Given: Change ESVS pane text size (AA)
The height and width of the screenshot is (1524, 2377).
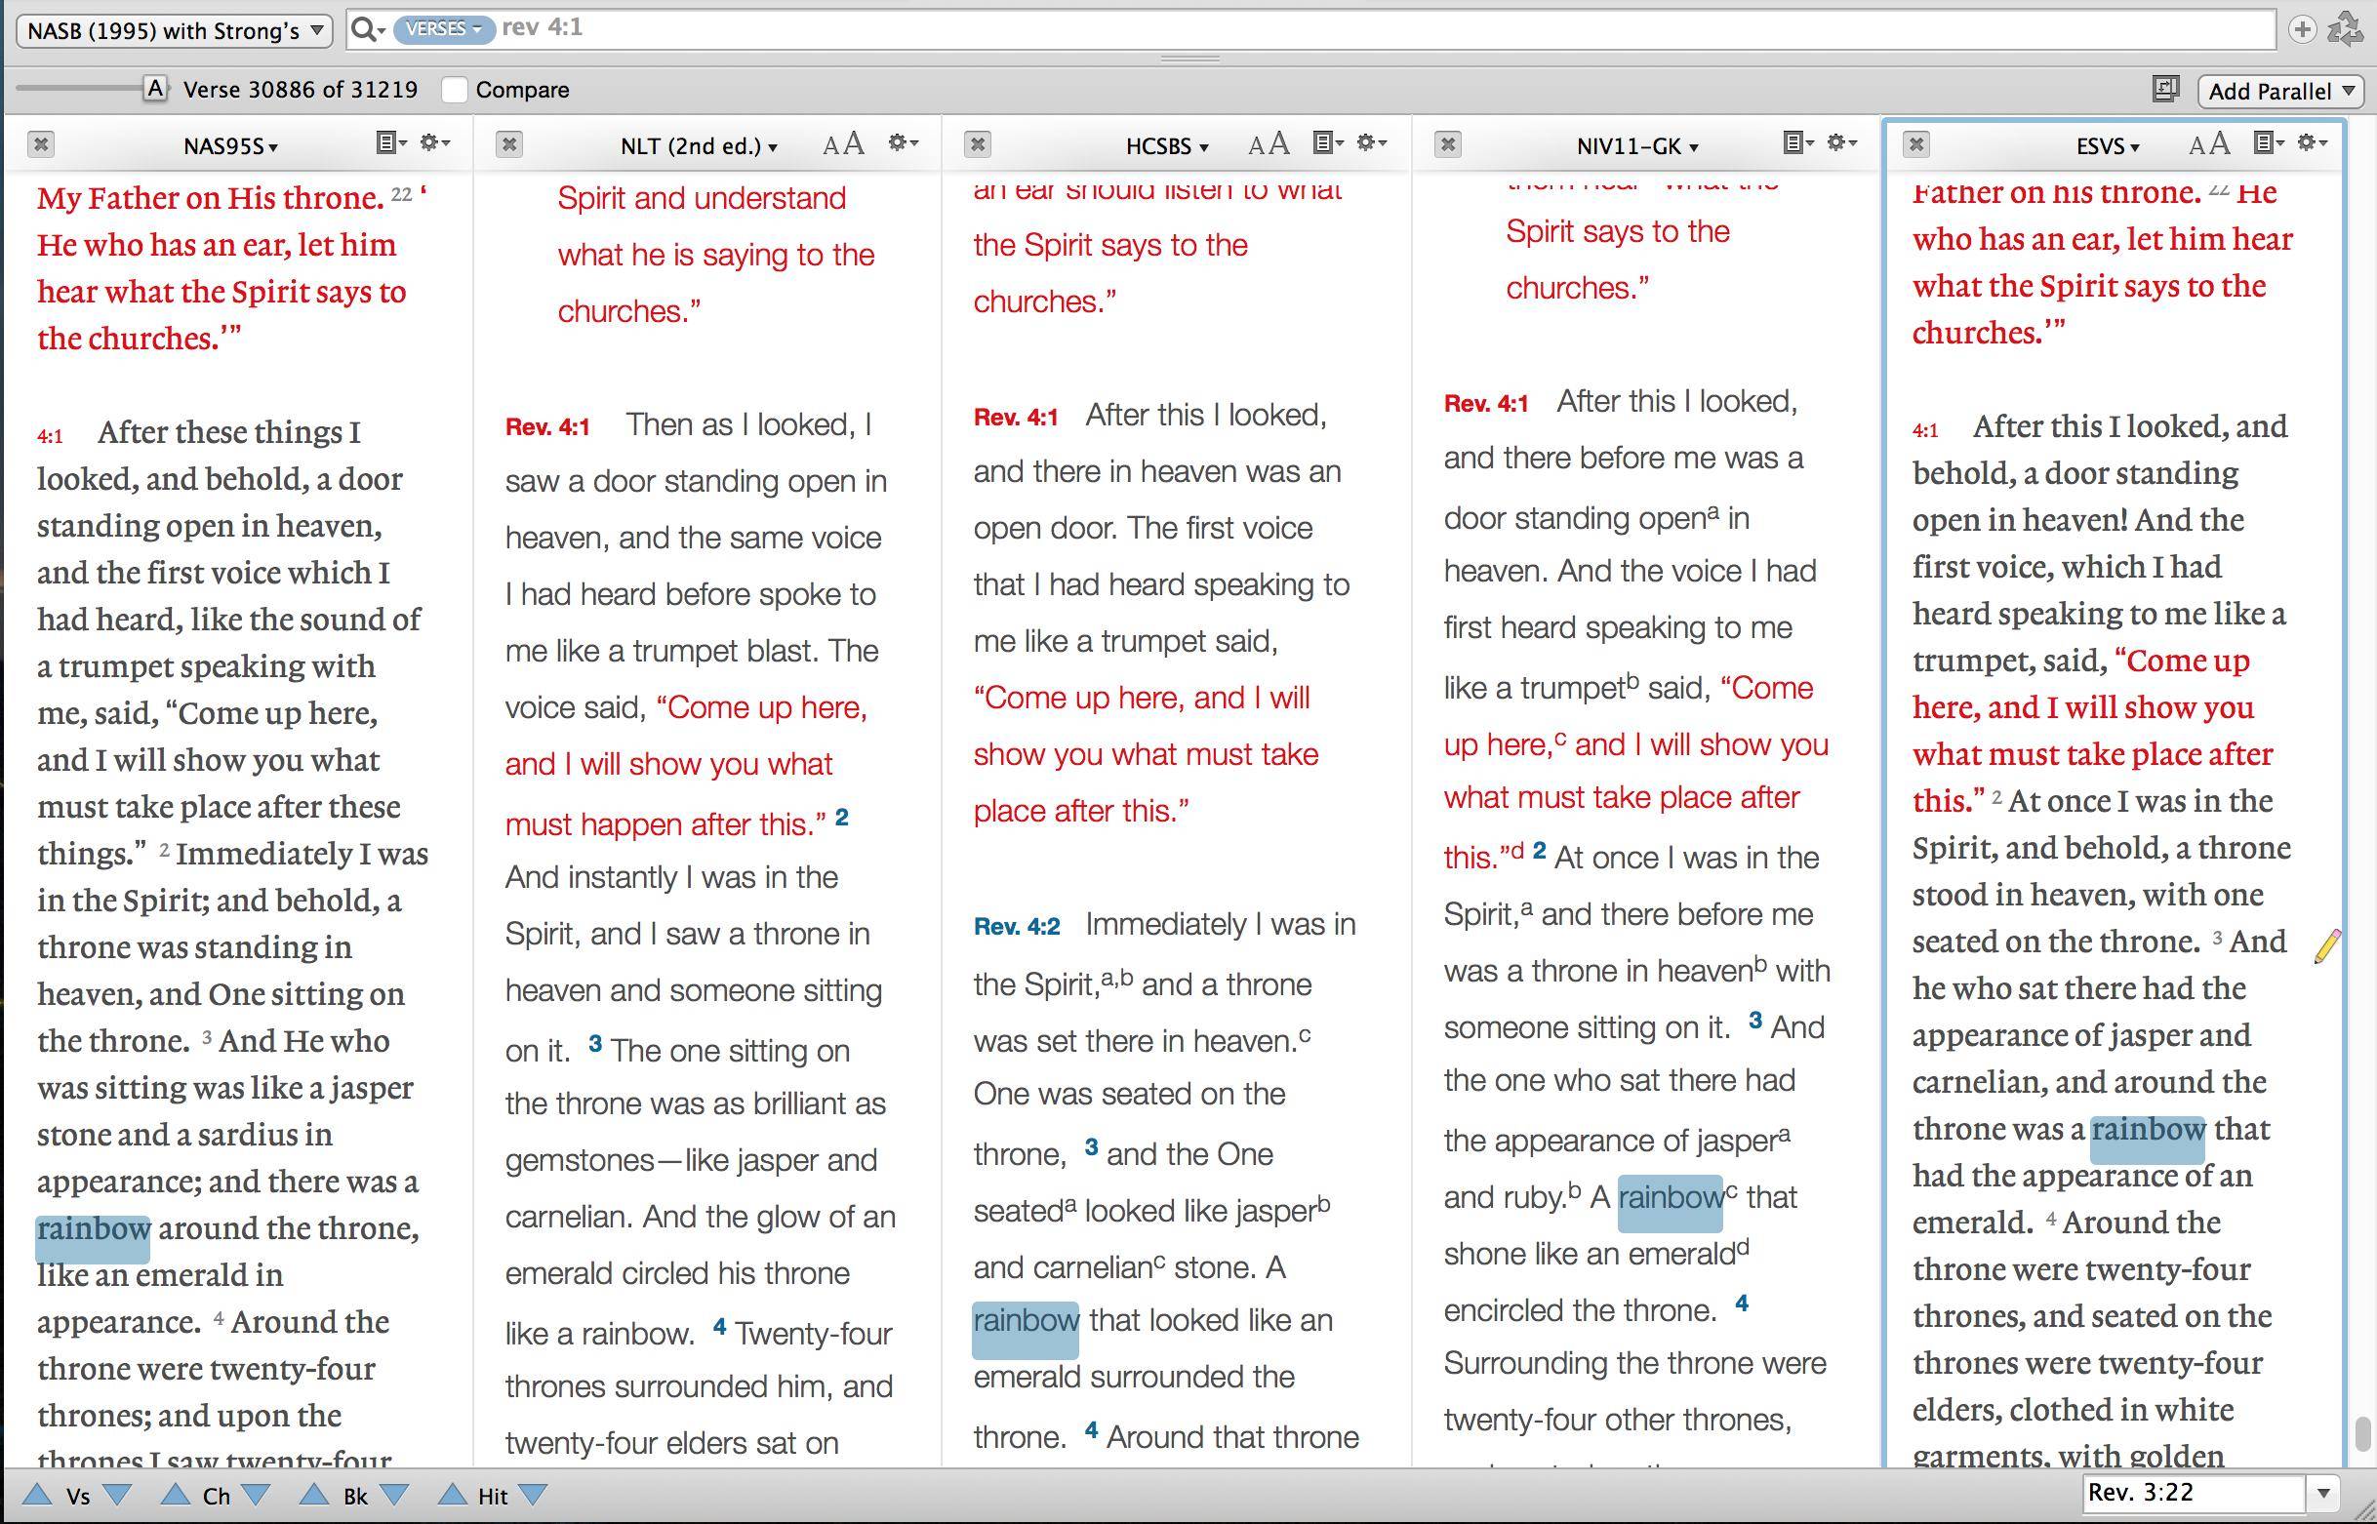Looking at the screenshot, I should pos(2209,144).
